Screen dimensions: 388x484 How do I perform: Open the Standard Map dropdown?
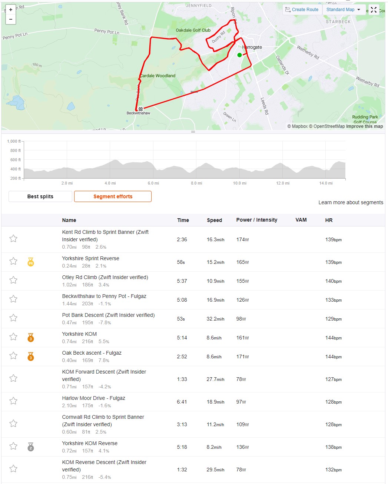(344, 10)
